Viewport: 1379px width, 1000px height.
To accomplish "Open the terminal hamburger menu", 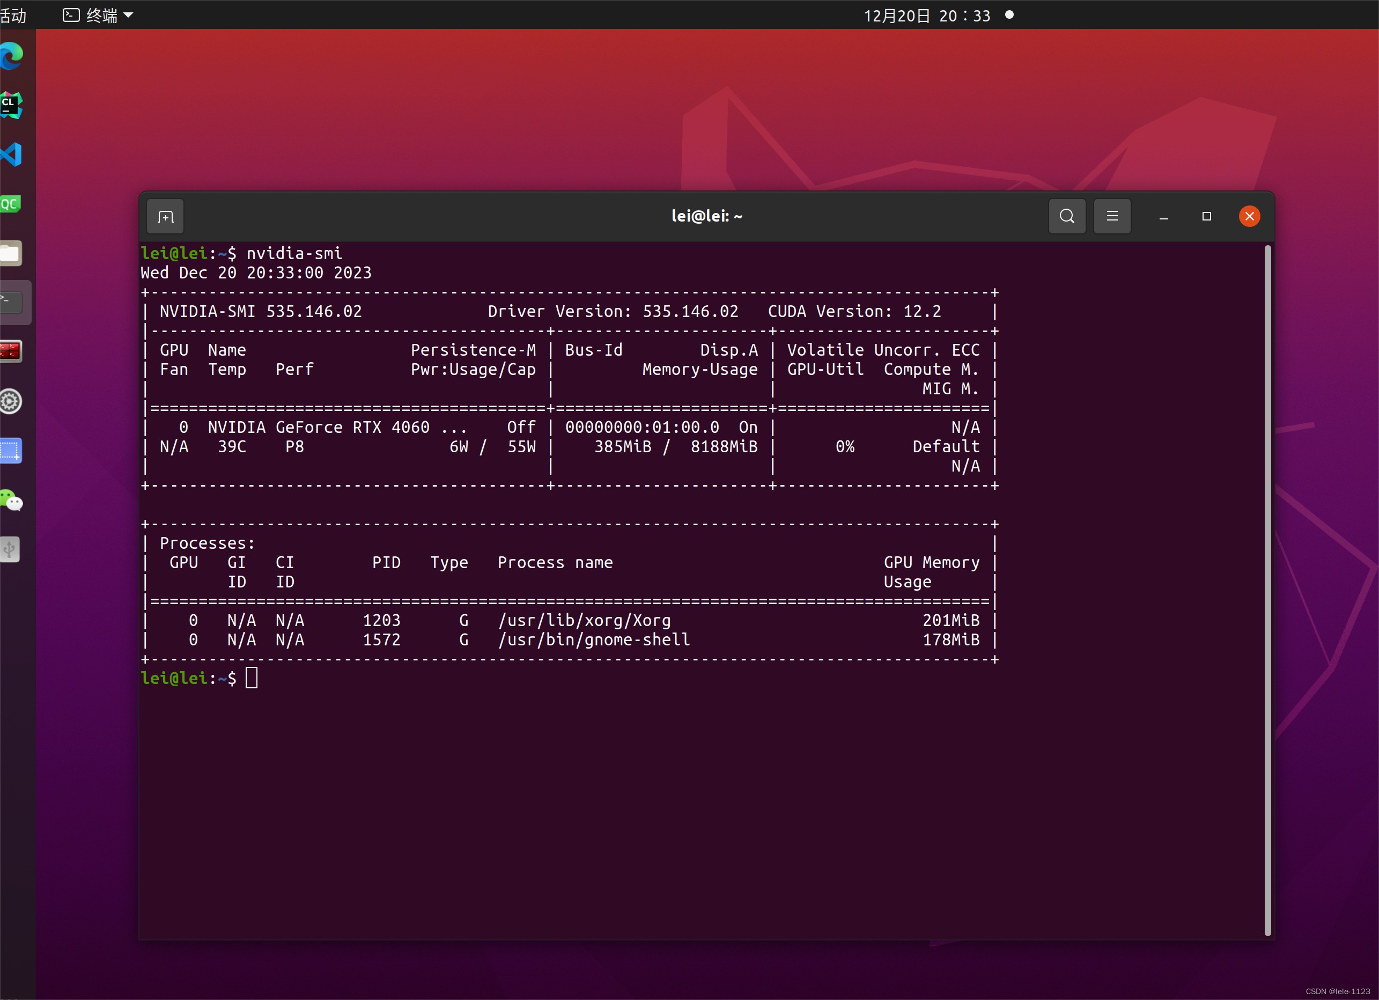I will [1112, 217].
